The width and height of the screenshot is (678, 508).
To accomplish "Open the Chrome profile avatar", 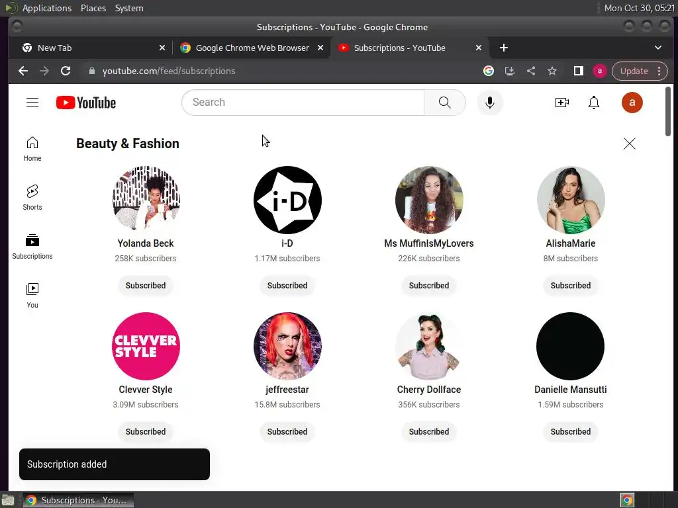I will [x=599, y=71].
